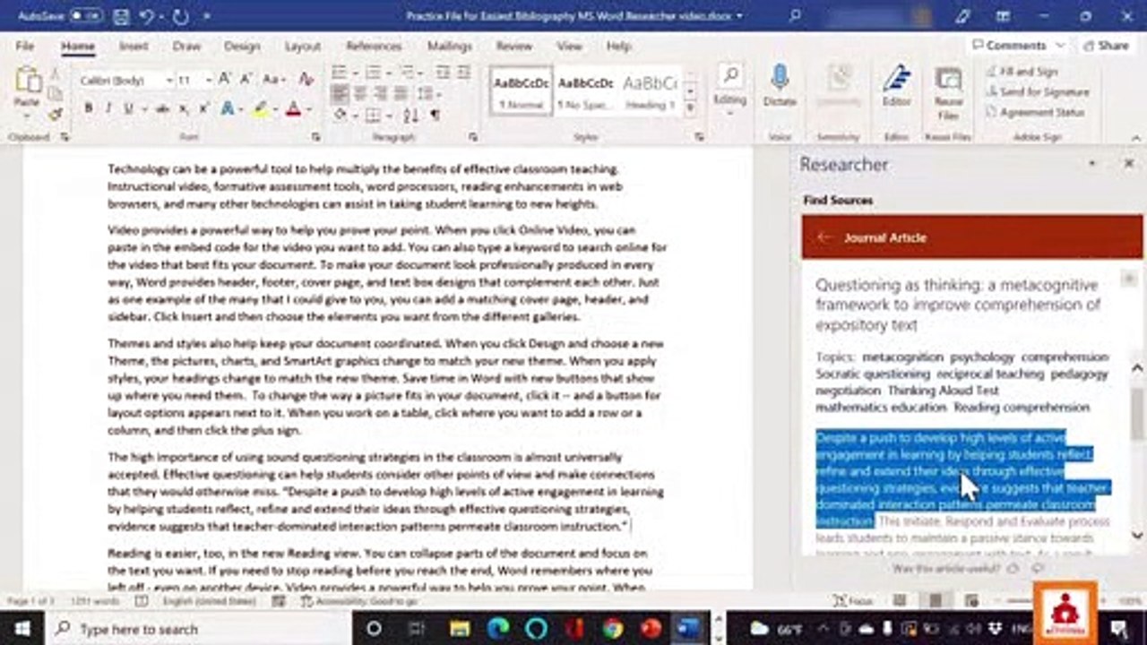Apply Bold formatting
Viewport: 1147px width, 645px height.
point(88,108)
